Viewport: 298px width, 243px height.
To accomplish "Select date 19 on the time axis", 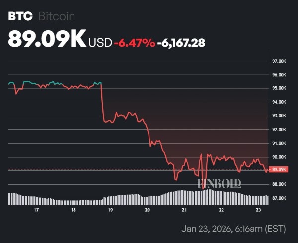I will point(110,210).
